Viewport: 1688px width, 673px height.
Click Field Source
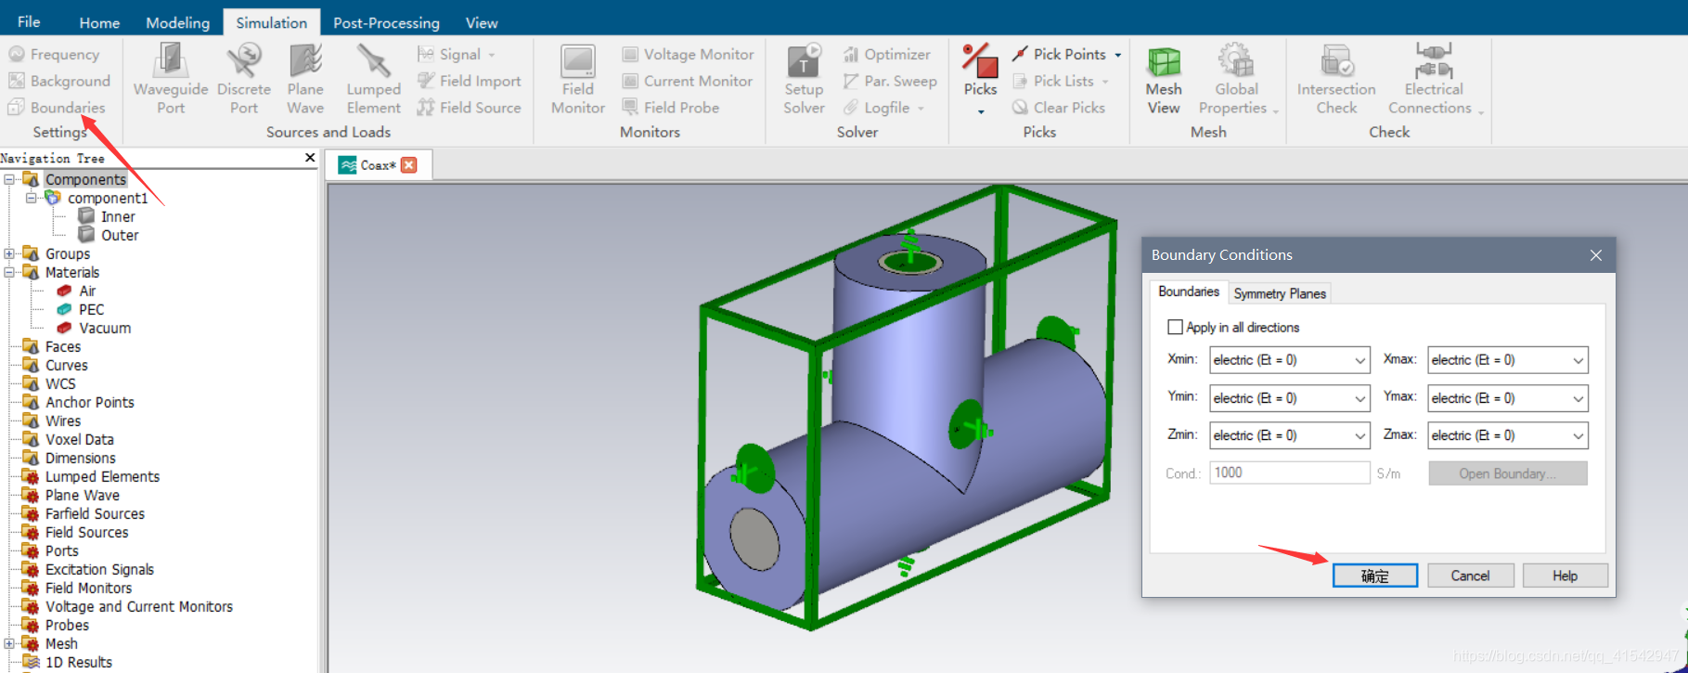coord(470,108)
